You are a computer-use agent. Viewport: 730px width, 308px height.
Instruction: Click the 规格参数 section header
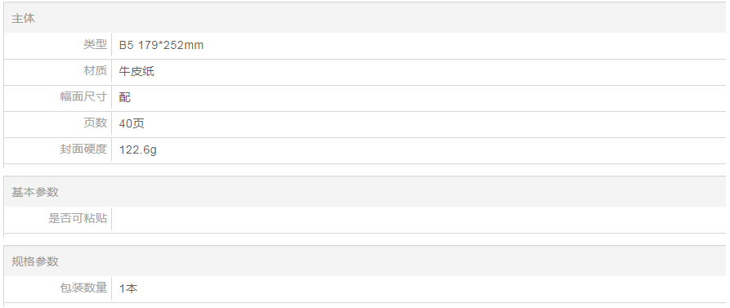coord(35,261)
